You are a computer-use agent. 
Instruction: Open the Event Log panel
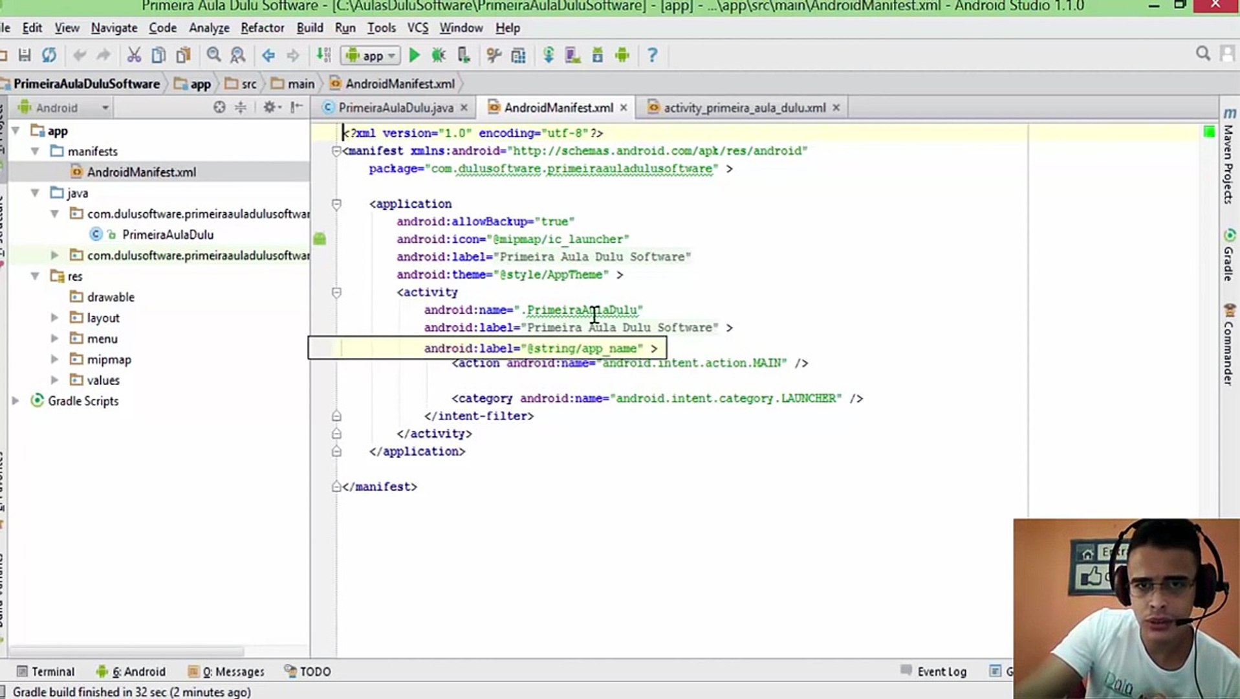coord(933,672)
